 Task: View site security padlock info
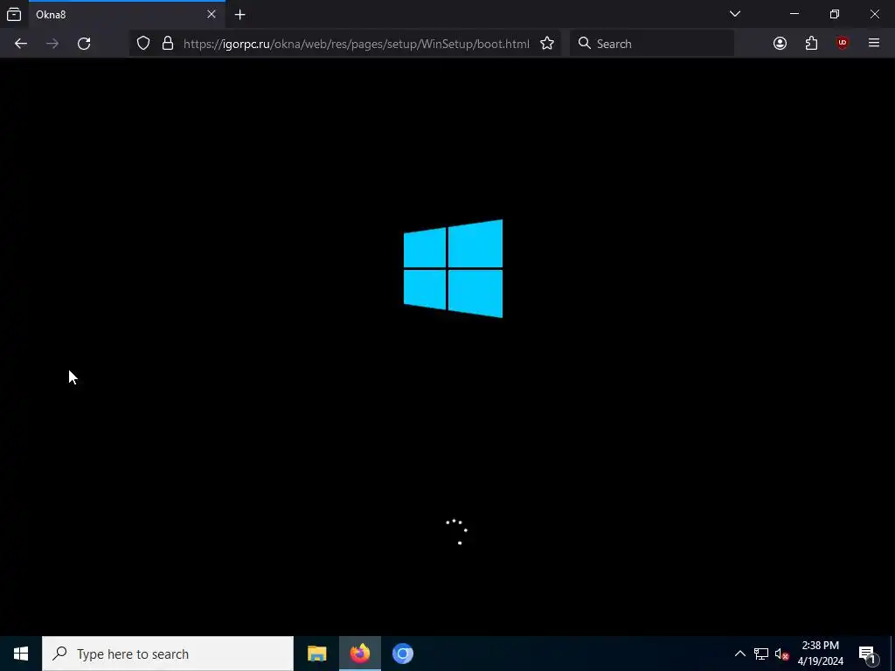pyautogui.click(x=168, y=44)
